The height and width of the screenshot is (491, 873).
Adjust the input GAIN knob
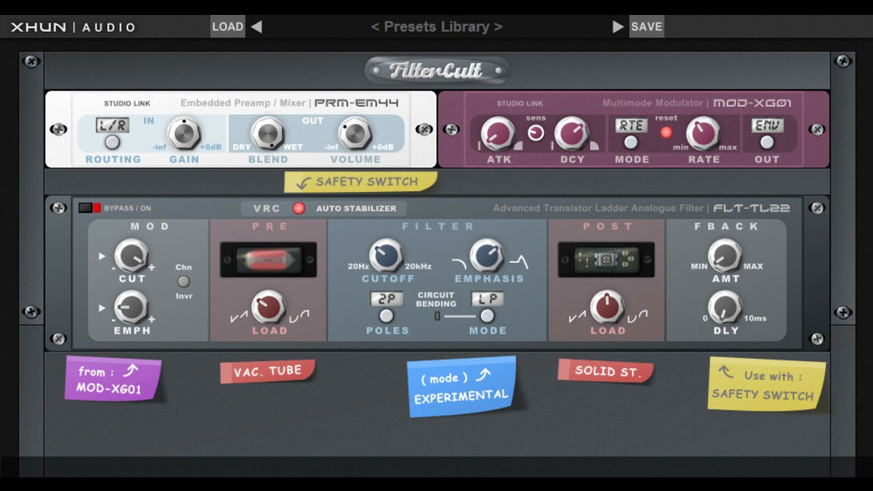click(x=183, y=133)
